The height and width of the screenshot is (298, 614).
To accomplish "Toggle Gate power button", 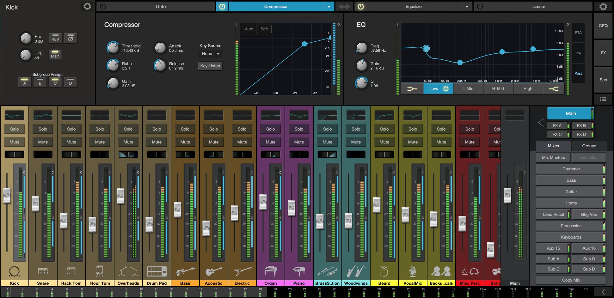I will (102, 7).
